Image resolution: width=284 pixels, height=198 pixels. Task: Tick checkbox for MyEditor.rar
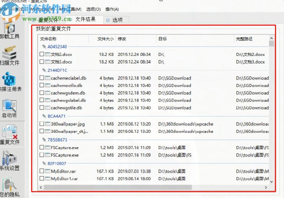42,171
